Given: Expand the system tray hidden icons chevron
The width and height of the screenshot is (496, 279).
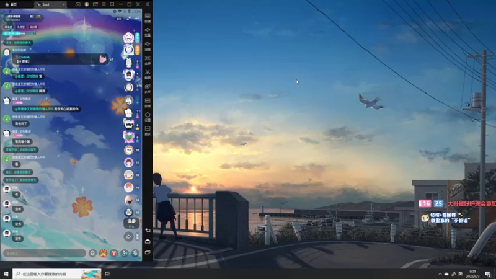Looking at the screenshot, I should (440, 274).
